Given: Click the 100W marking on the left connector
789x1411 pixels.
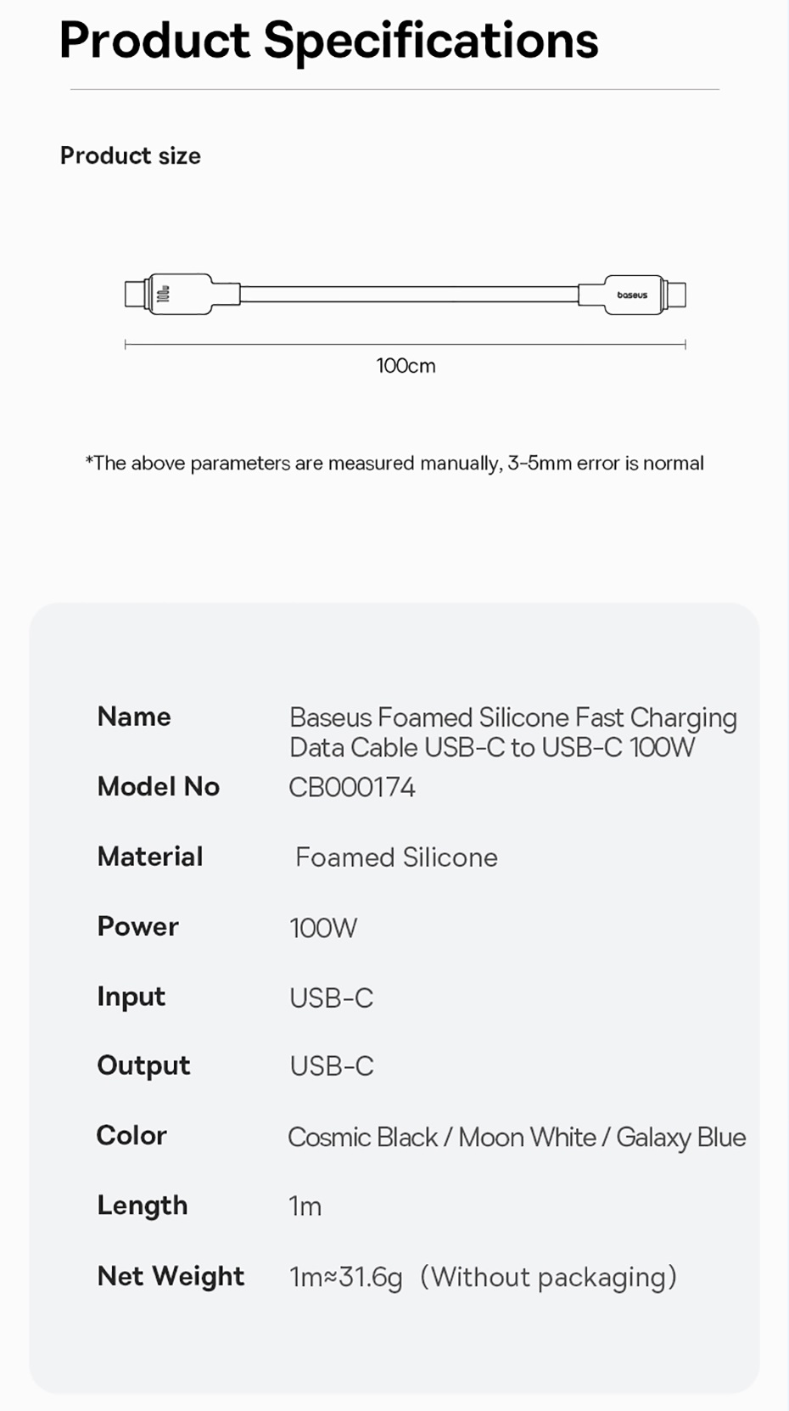Looking at the screenshot, I should pos(164,295).
